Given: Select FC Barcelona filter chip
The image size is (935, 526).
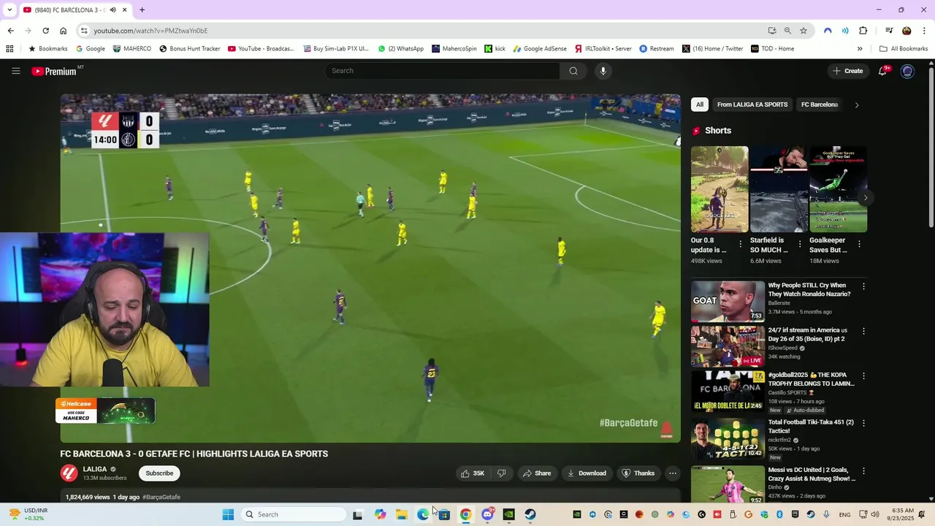Looking at the screenshot, I should (x=819, y=104).
